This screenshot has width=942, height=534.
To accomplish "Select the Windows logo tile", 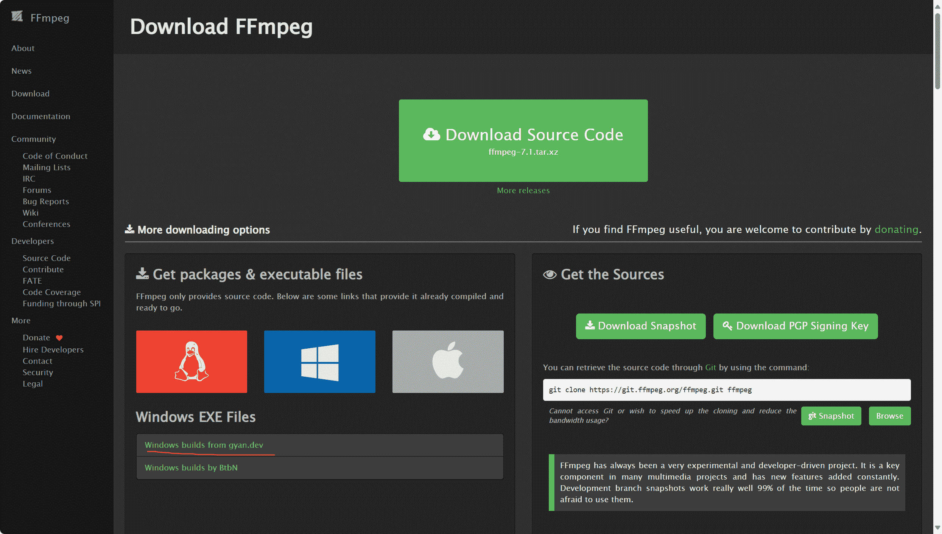I will 319,362.
